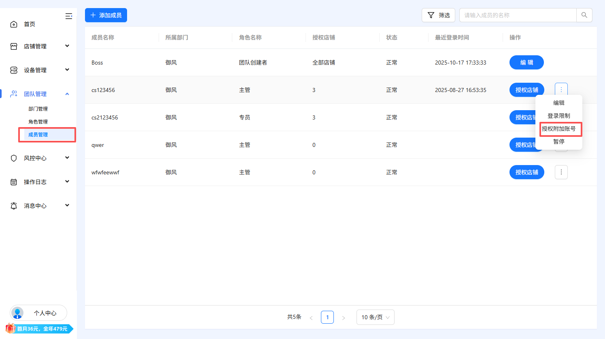Open more actions for wfwfeewwf row
The image size is (605, 339).
click(x=561, y=172)
